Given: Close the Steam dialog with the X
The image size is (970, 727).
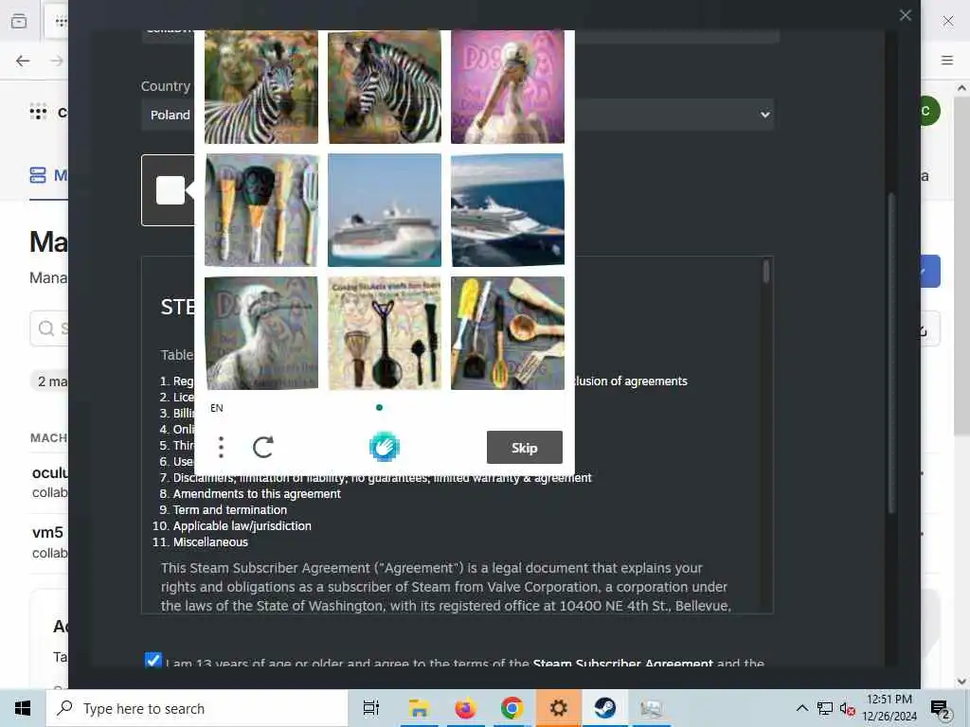Looking at the screenshot, I should pos(905,15).
